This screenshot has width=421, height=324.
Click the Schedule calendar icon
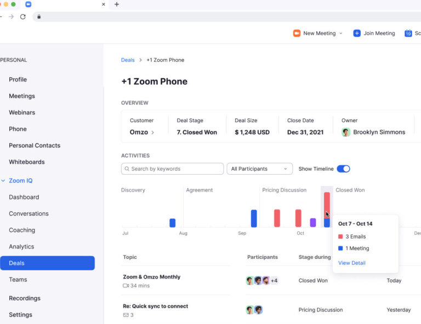tap(408, 33)
